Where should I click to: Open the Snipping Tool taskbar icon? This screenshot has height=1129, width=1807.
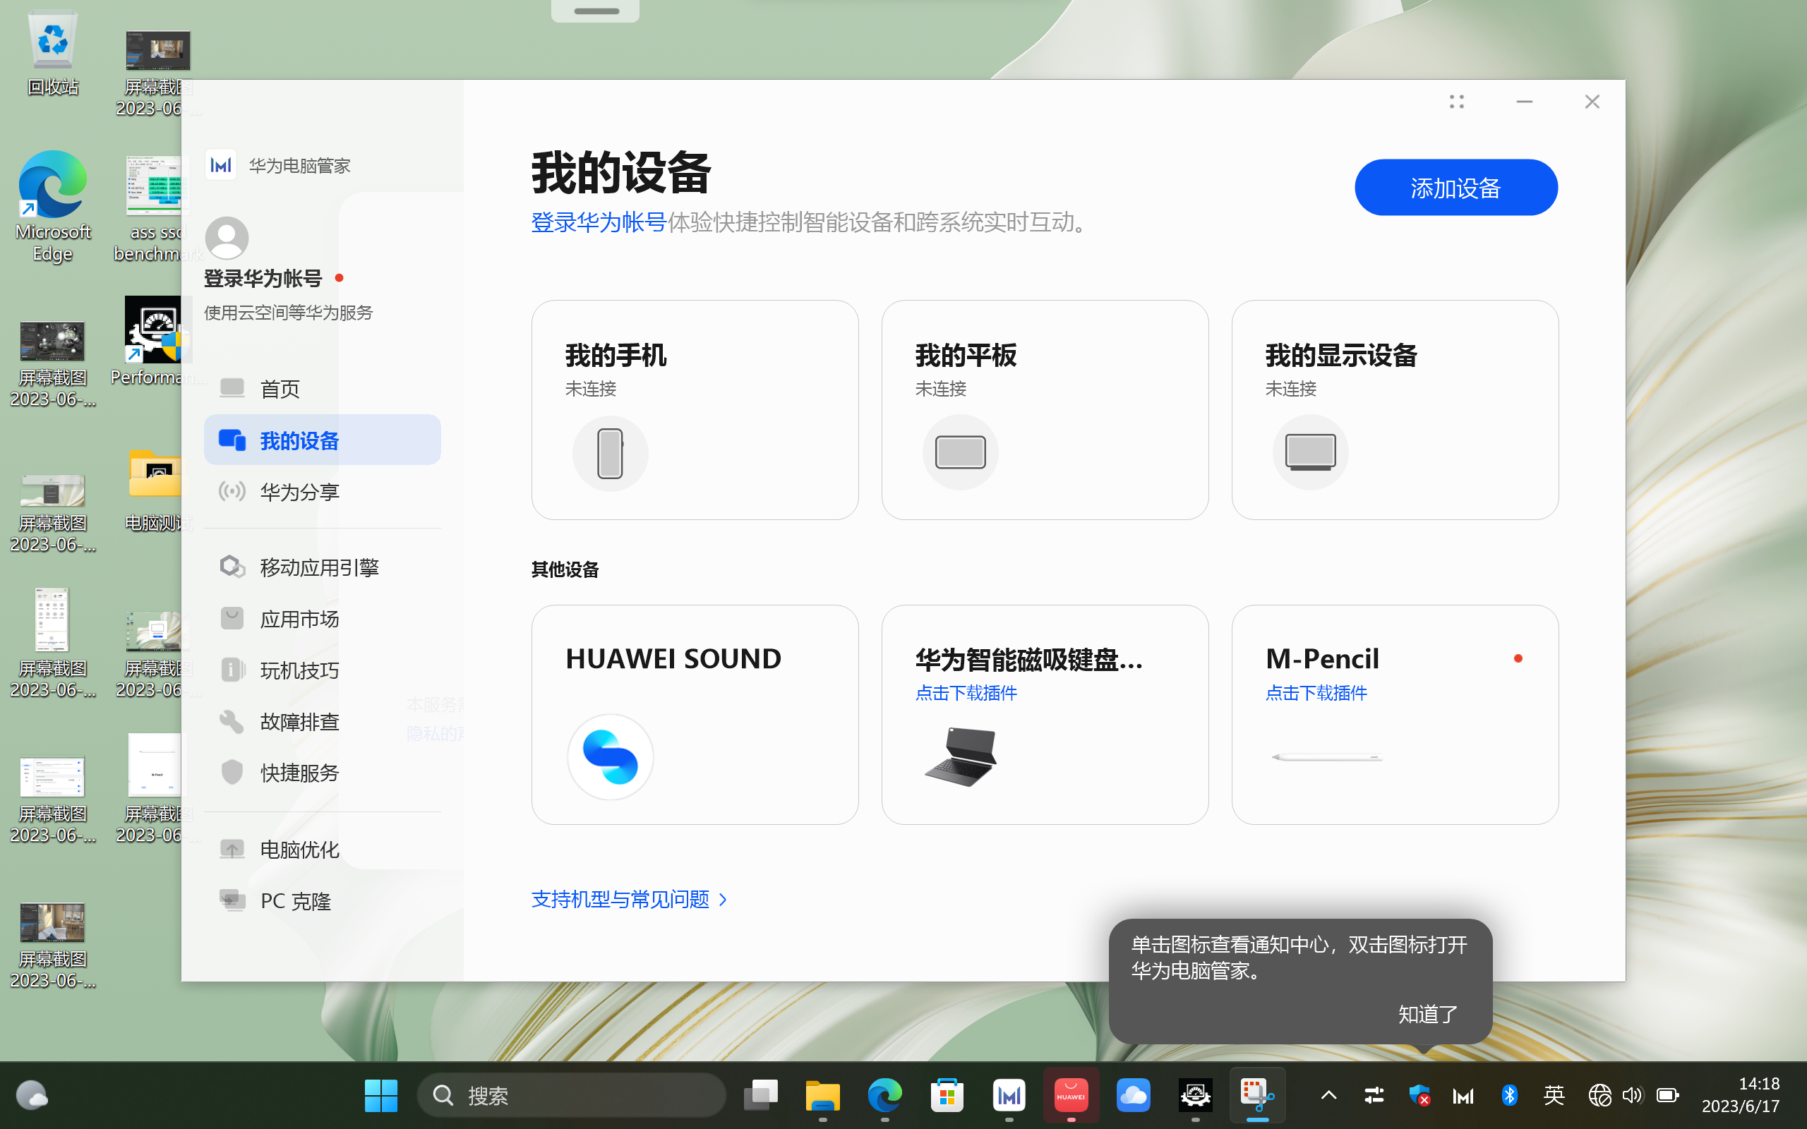point(1257,1095)
